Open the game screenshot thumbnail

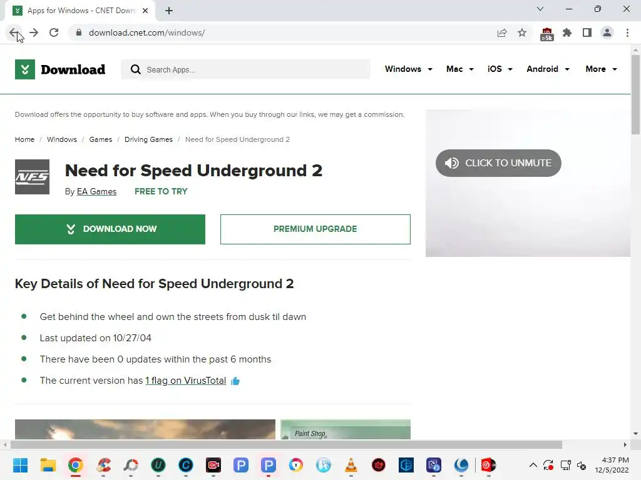(145, 429)
